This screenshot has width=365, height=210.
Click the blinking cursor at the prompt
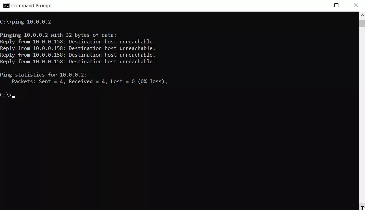[x=14, y=97]
